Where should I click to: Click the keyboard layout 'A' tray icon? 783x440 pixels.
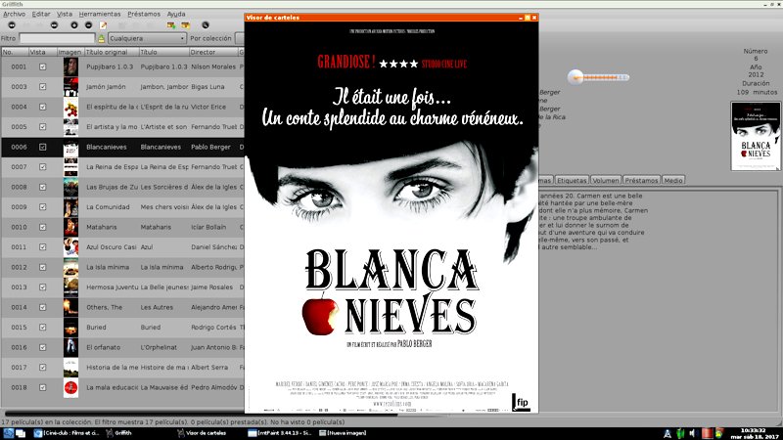click(x=668, y=433)
